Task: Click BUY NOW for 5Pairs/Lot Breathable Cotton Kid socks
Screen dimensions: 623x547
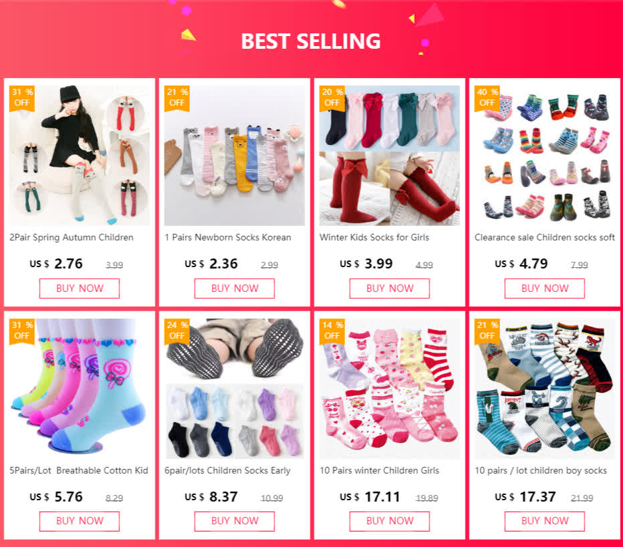Action: coord(80,521)
